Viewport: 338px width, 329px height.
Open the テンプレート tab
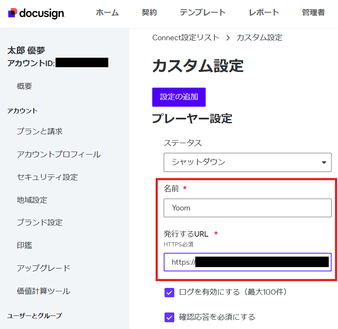click(x=203, y=12)
